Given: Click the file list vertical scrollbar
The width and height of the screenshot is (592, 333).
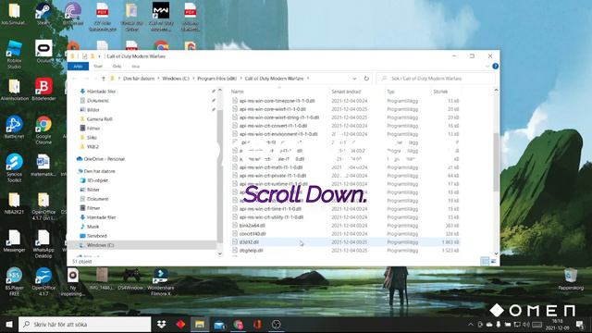Looking at the screenshot, I should (x=496, y=163).
